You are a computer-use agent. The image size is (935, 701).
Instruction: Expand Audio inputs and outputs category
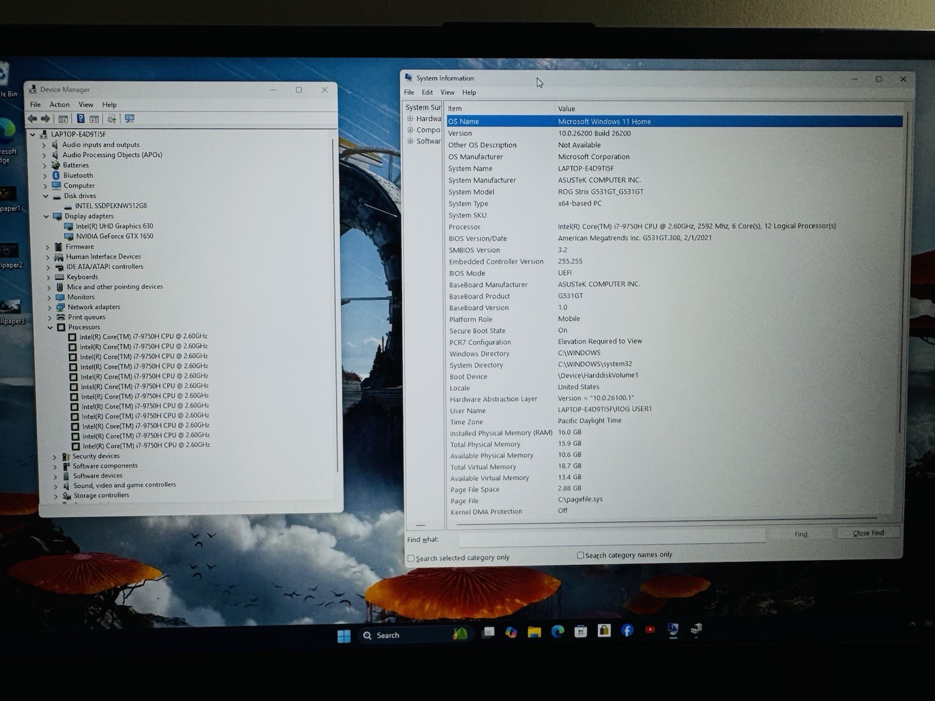click(44, 145)
